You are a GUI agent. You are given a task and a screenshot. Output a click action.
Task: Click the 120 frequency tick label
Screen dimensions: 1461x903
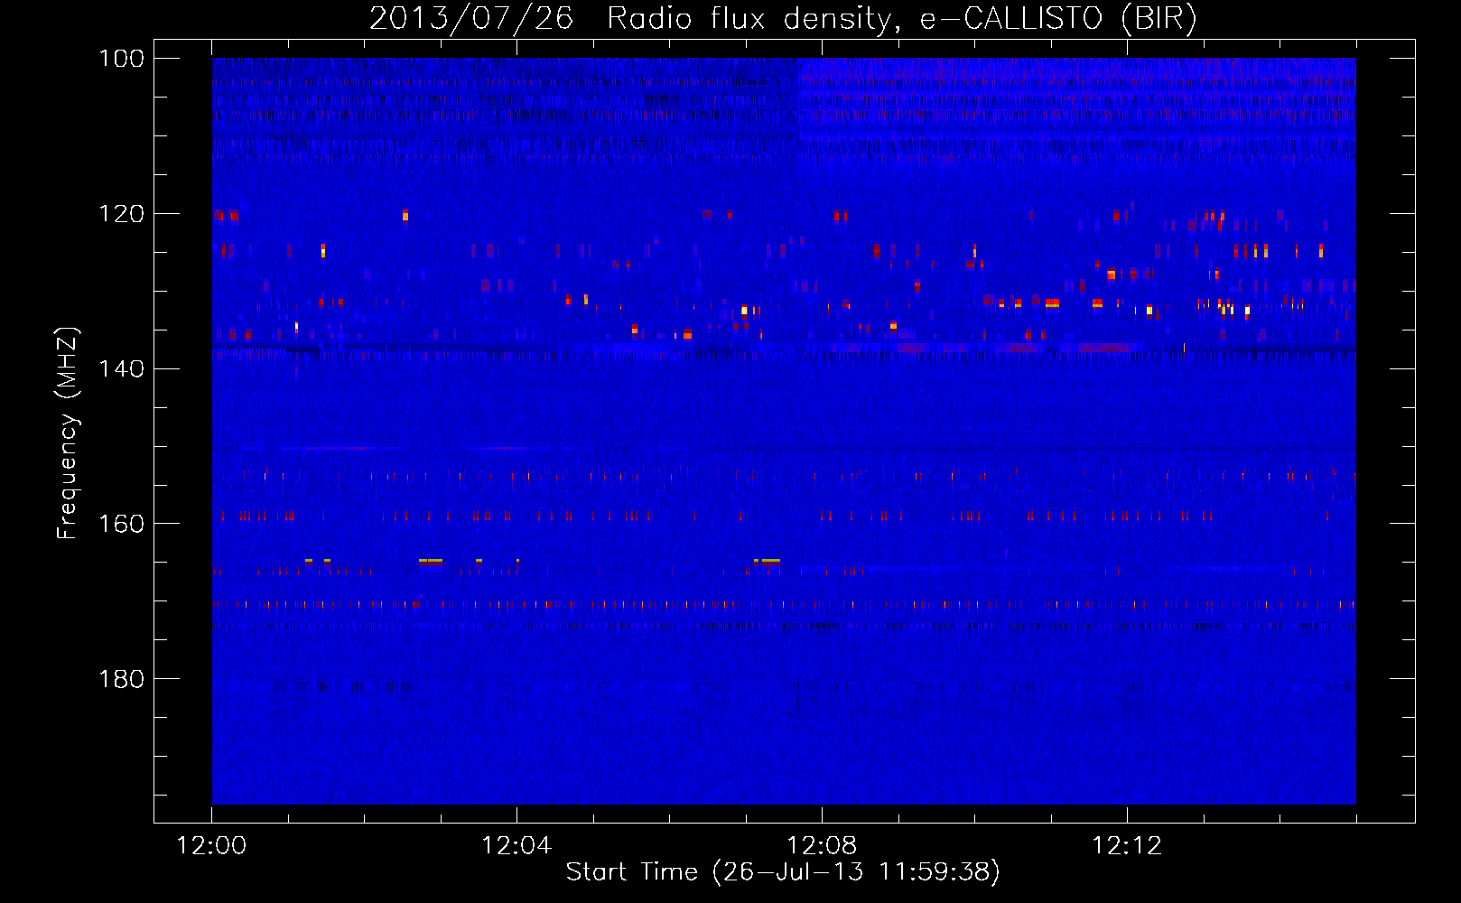pyautogui.click(x=121, y=214)
